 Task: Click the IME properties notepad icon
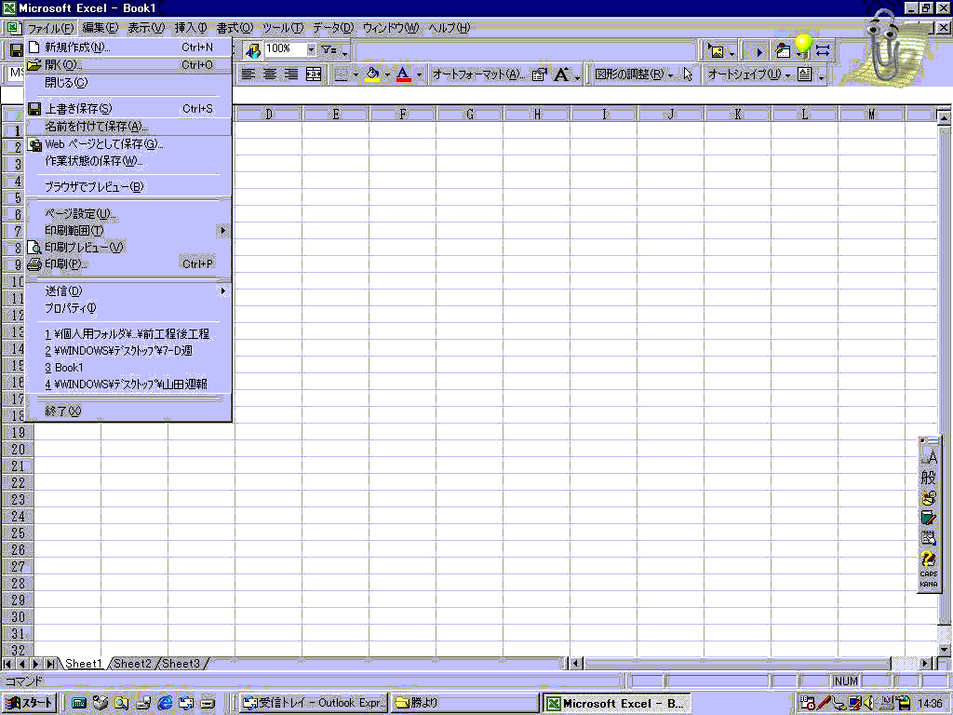pos(929,538)
